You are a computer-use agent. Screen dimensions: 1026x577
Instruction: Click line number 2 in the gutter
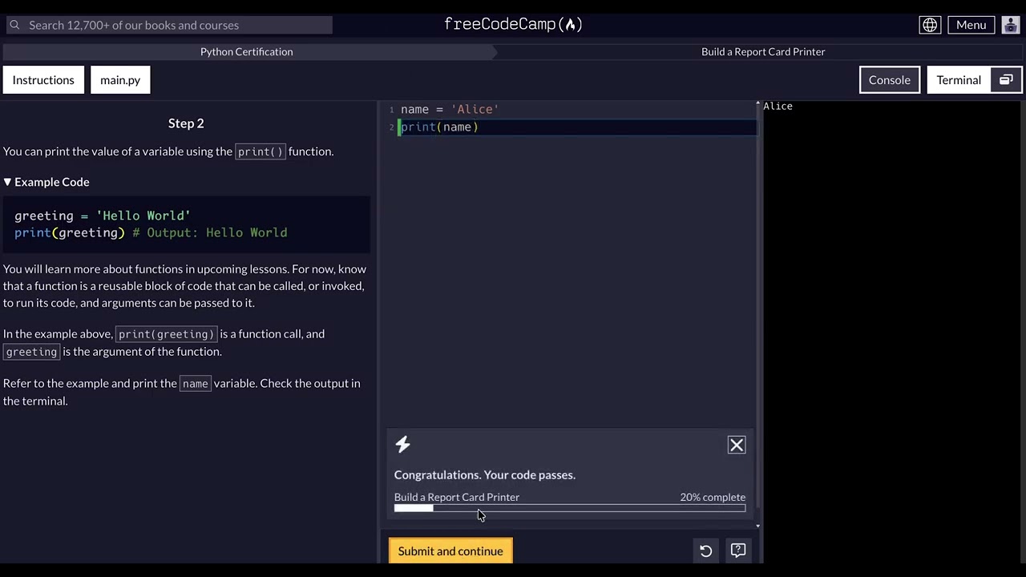tap(391, 127)
